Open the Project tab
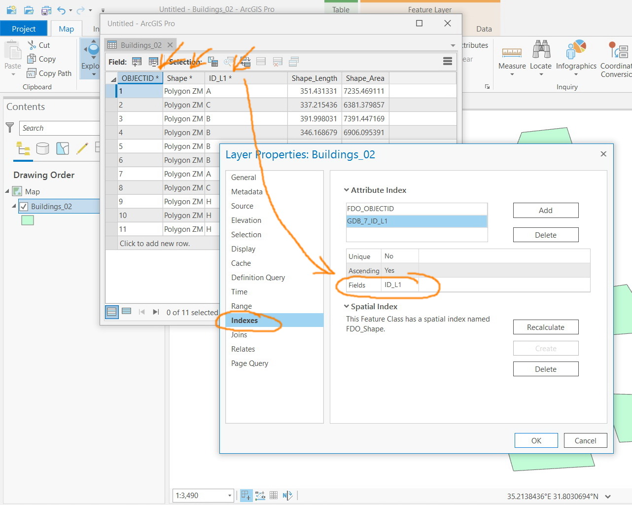 tap(24, 29)
